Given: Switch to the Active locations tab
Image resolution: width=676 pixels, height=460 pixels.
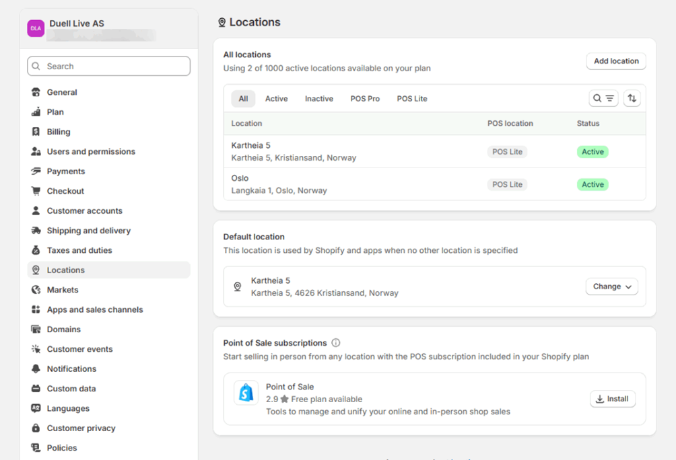Looking at the screenshot, I should click(276, 99).
